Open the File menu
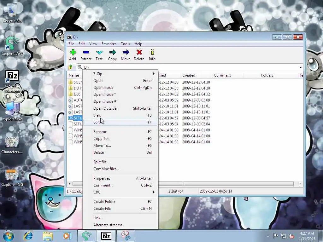 tap(71, 43)
